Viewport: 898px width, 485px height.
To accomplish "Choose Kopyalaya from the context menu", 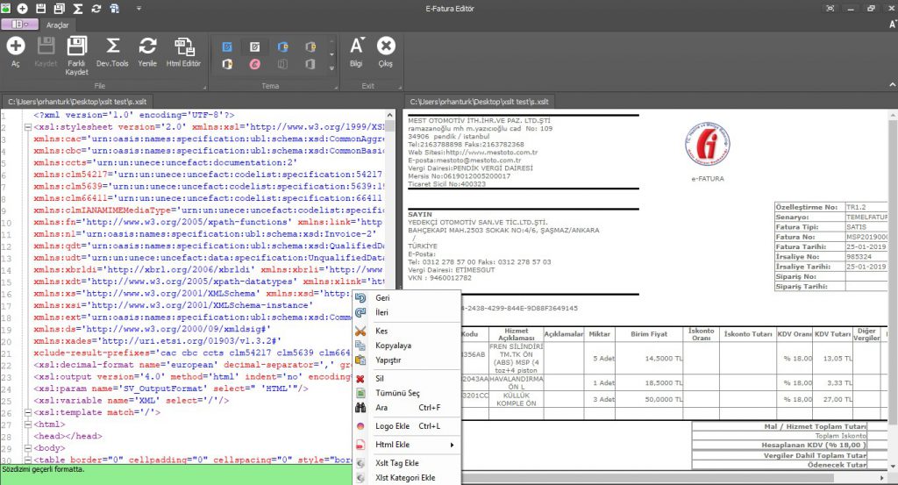I will coord(405,346).
